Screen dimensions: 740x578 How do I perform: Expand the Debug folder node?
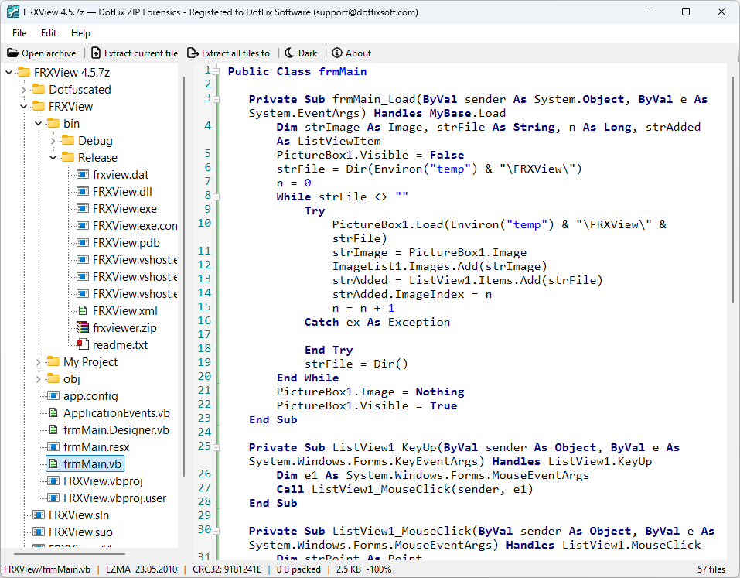[x=53, y=141]
